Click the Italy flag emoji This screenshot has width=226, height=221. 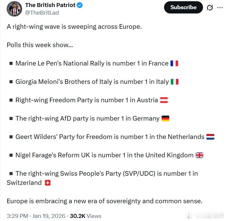click(x=174, y=82)
